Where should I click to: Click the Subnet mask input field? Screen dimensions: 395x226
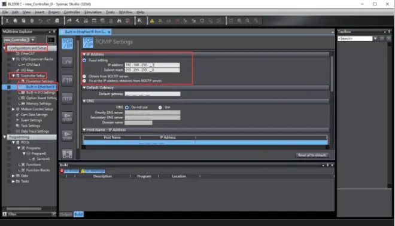coord(152,70)
